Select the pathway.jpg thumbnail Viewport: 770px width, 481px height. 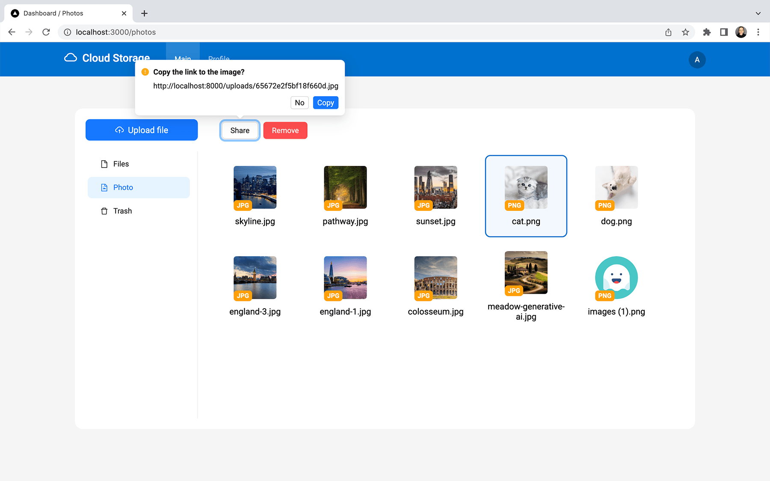point(345,187)
